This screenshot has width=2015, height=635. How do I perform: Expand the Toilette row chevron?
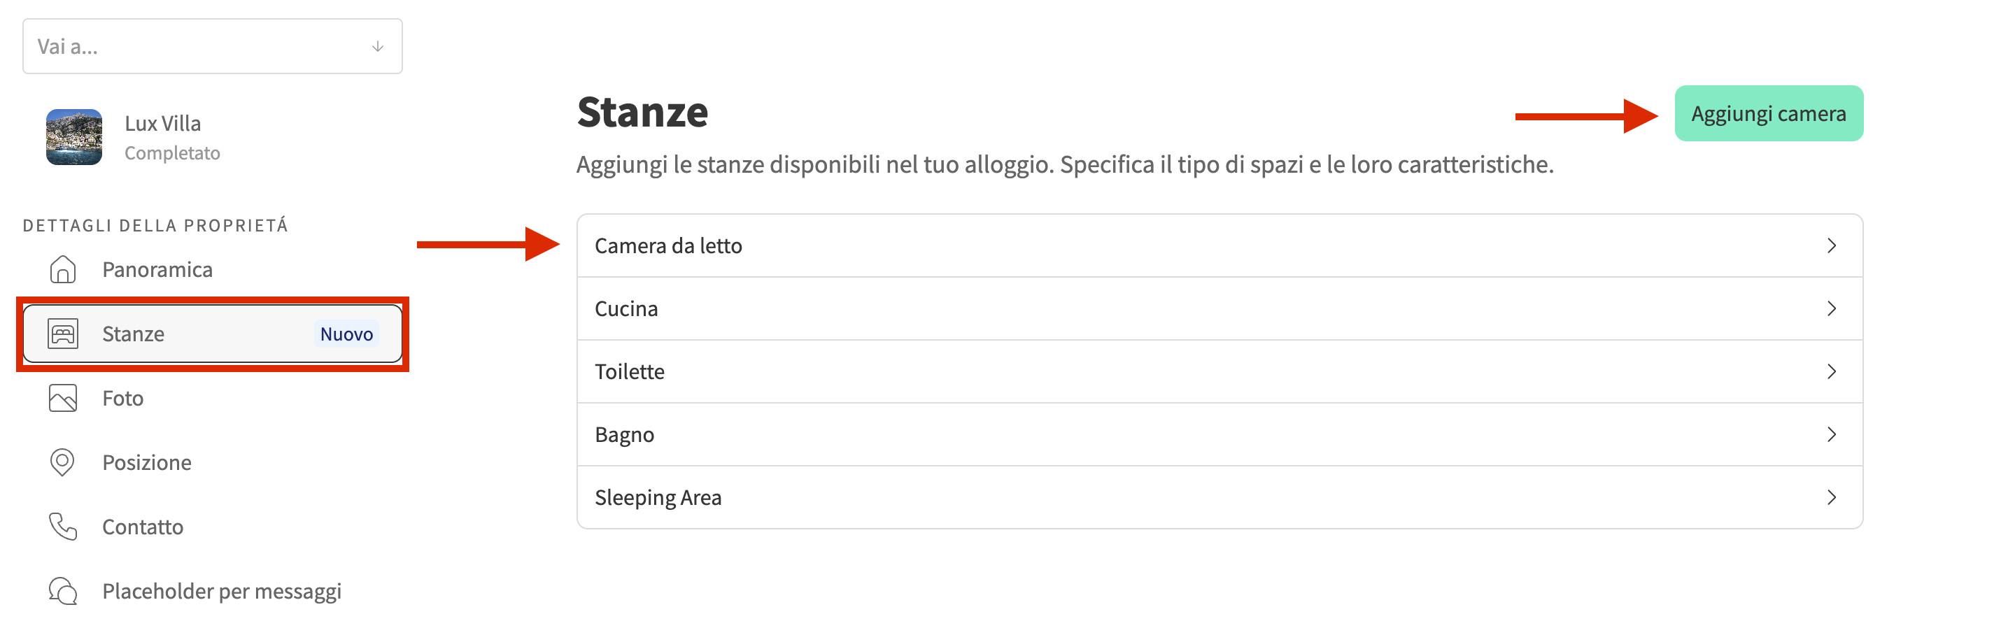[1831, 371]
